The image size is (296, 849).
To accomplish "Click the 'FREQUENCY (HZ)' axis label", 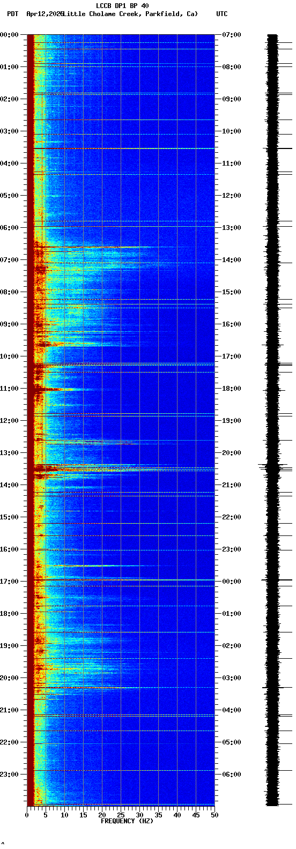I will pos(127,821).
